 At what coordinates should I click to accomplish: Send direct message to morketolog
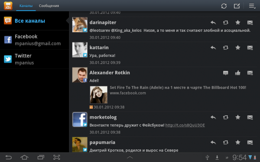pyautogui.click(x=250, y=117)
